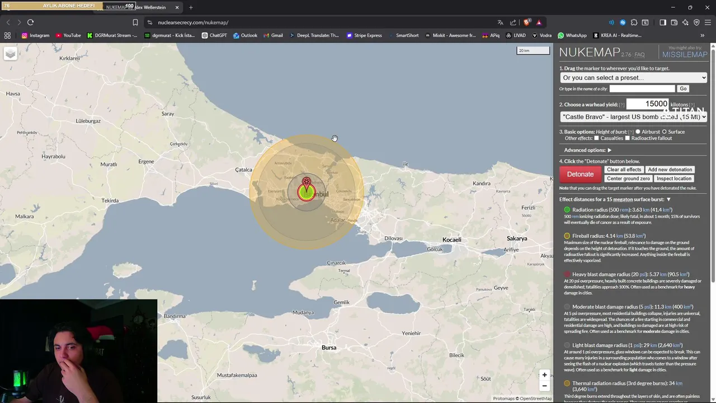The height and width of the screenshot is (403, 716).
Task: Open the Extensions puzzle icon
Action: pyautogui.click(x=634, y=22)
